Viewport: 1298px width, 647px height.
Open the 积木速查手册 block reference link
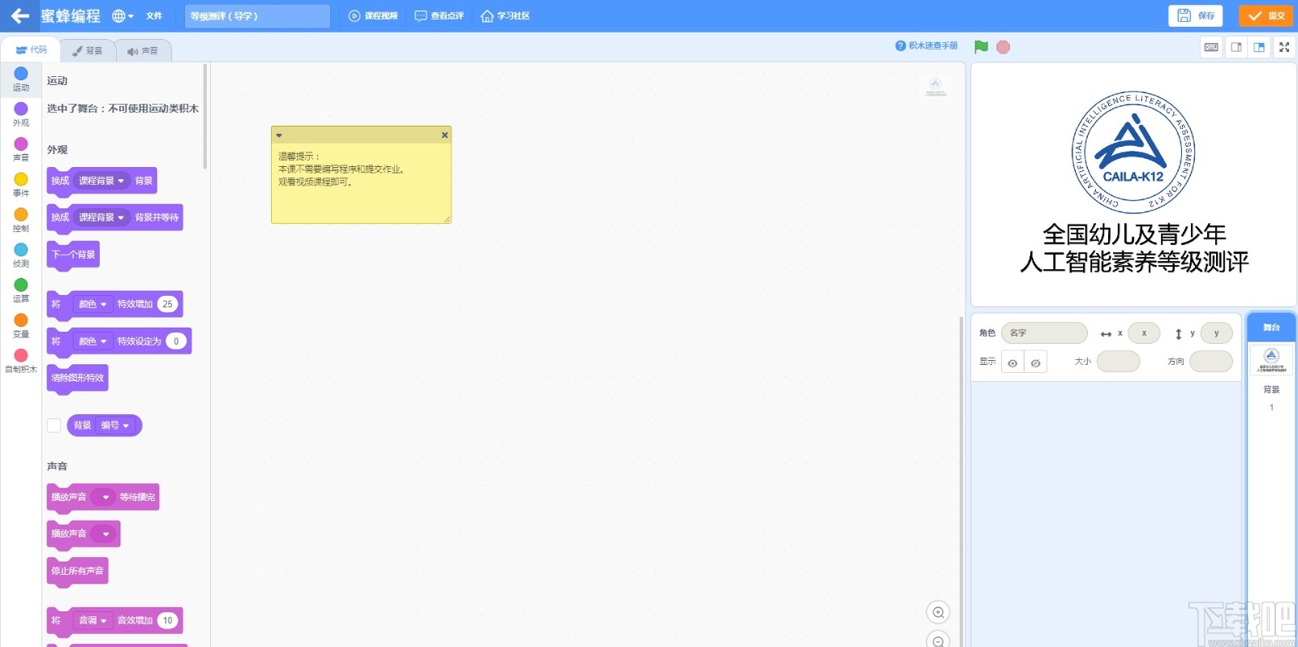(x=926, y=46)
